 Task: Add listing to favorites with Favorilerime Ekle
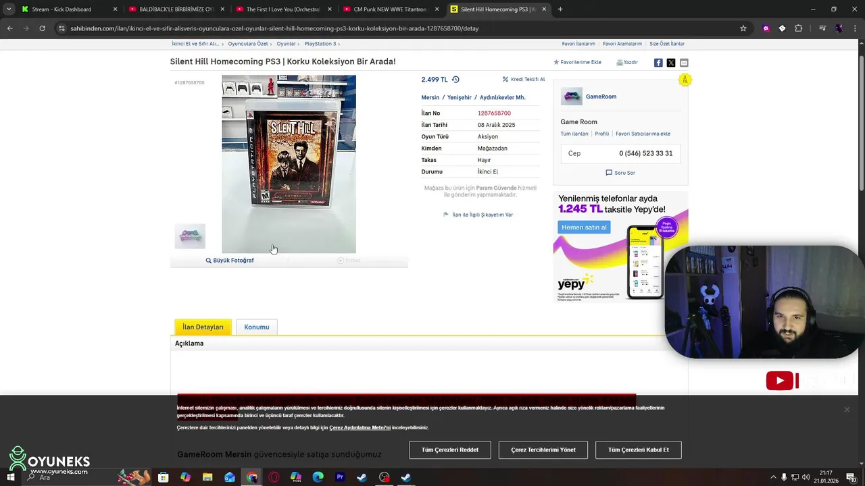[x=577, y=62]
